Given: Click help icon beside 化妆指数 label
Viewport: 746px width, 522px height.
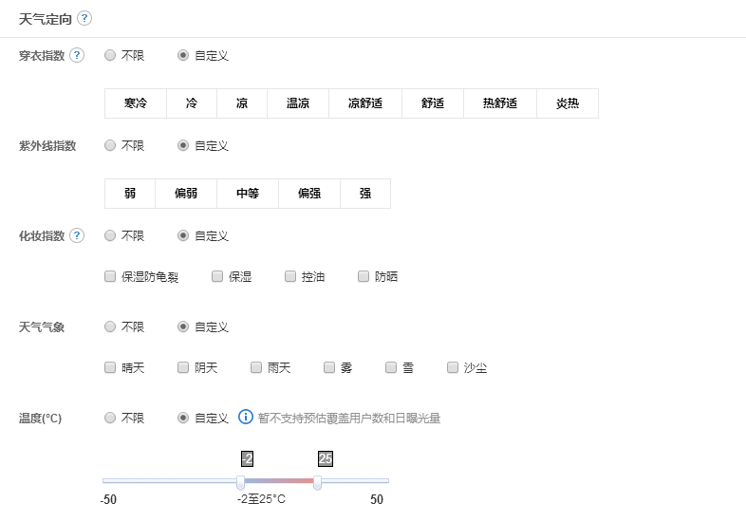Looking at the screenshot, I should coord(77,235).
